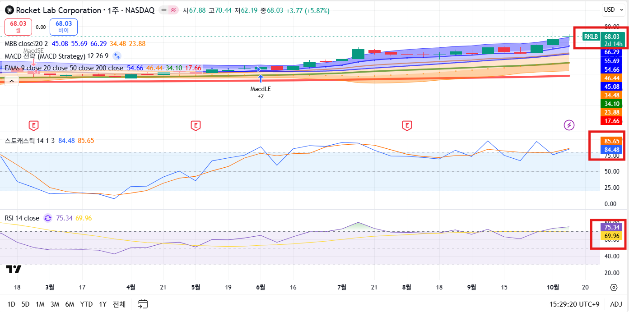Select the 5D date range
The height and width of the screenshot is (312, 629).
coord(25,304)
